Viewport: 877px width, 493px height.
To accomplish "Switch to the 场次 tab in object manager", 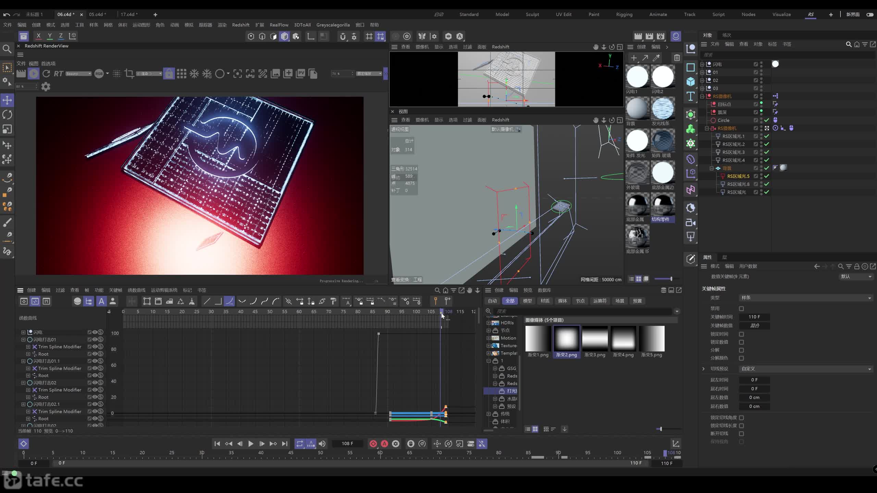I will [x=727, y=35].
